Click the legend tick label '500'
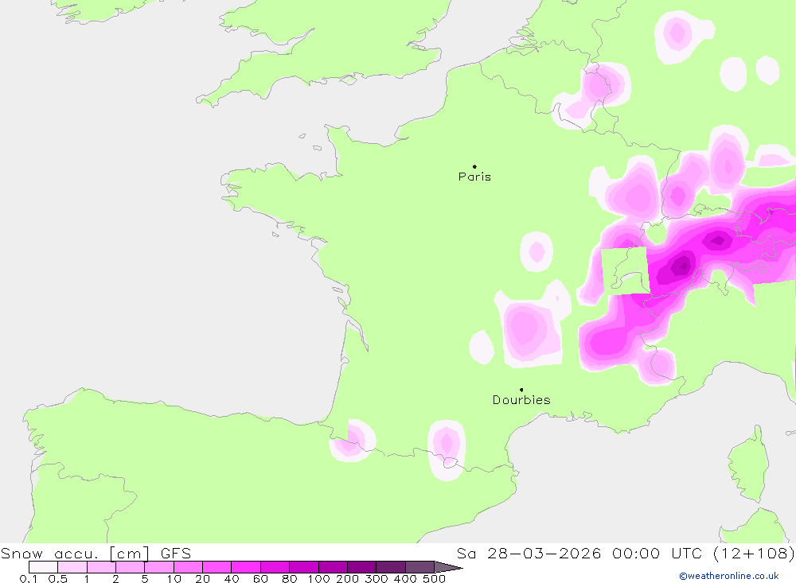 coord(434,578)
